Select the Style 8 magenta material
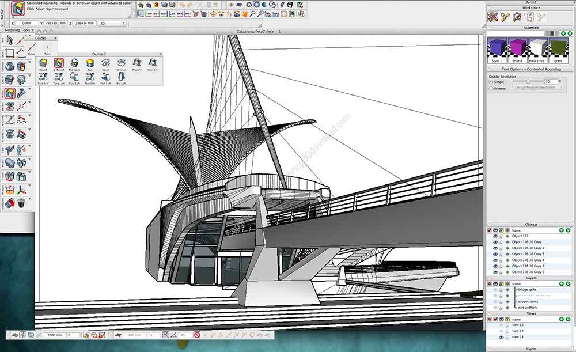Screen dimensions: 576x352 point(517,50)
